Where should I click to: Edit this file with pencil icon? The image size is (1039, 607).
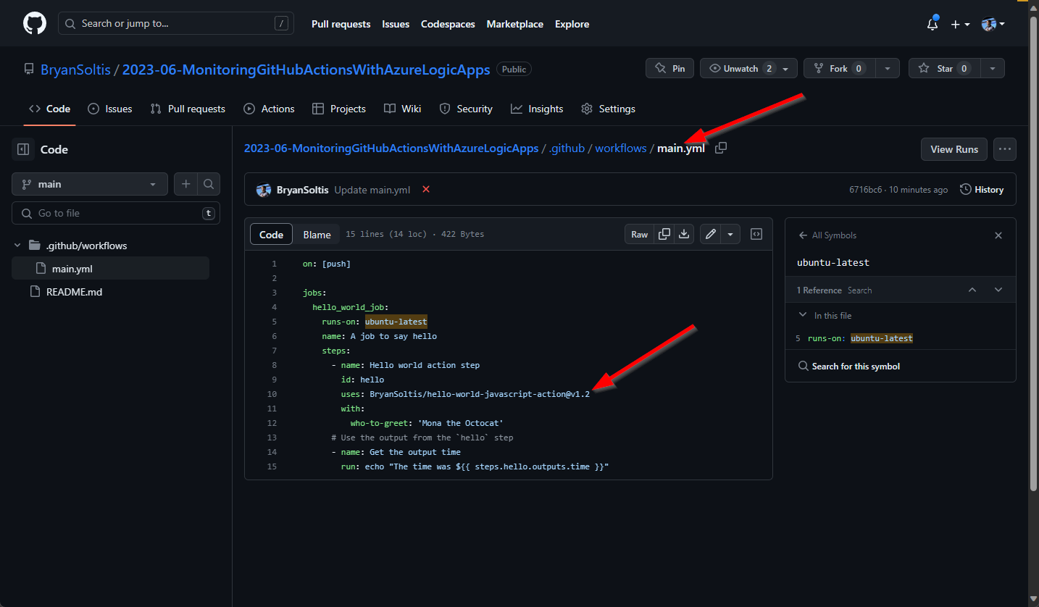click(711, 234)
